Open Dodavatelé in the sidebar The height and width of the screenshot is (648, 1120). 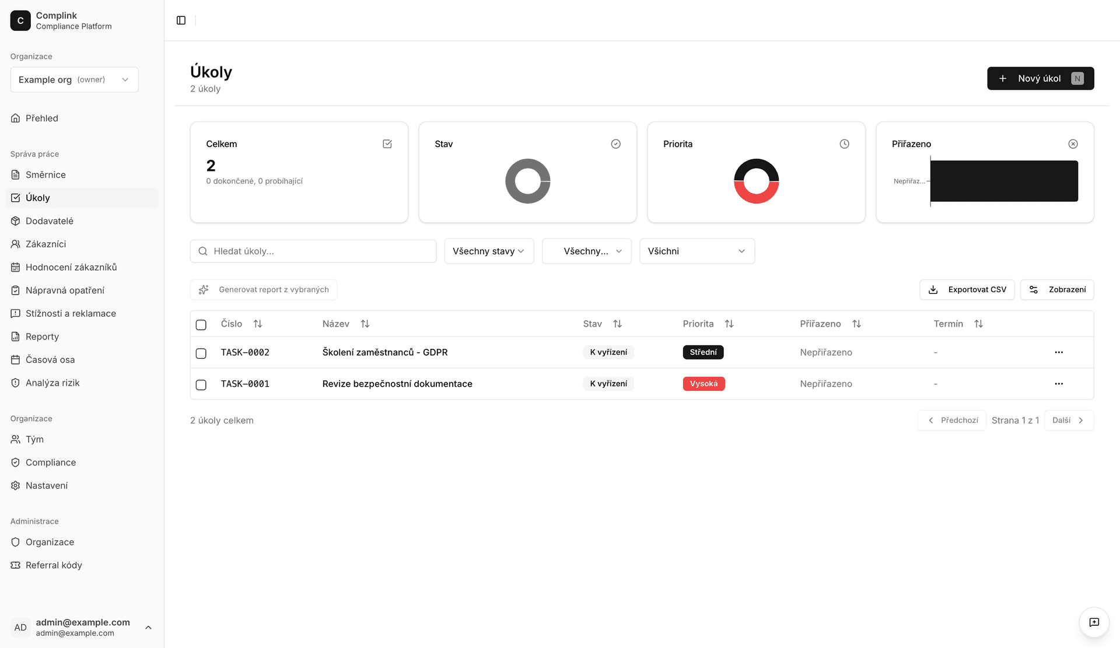pyautogui.click(x=50, y=221)
